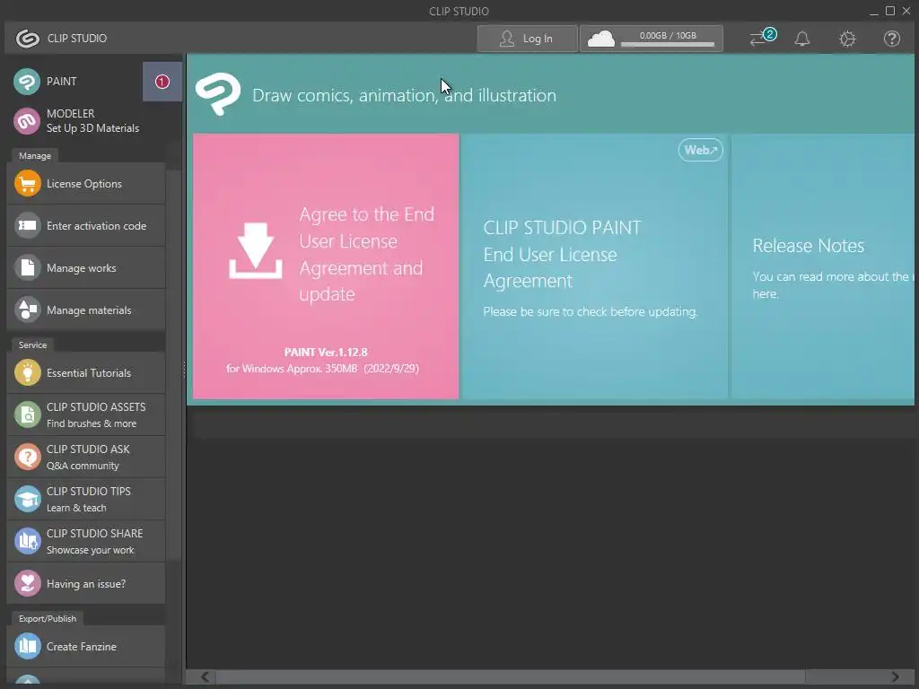Open the help question mark icon
919x689 pixels.
[891, 39]
